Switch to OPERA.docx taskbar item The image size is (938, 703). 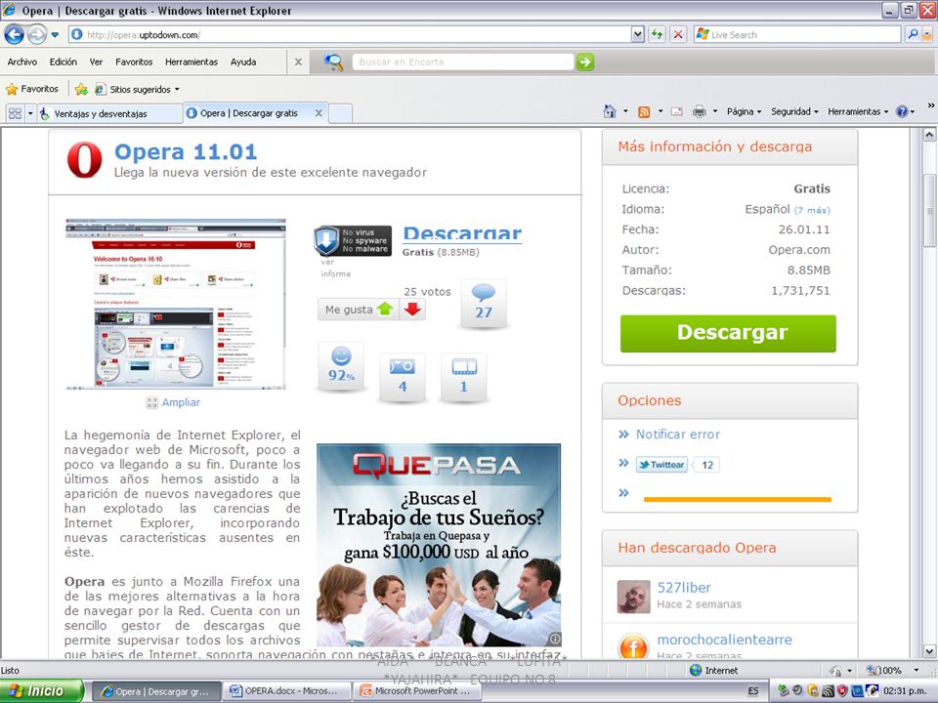[287, 691]
